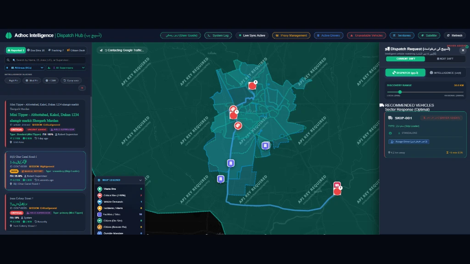Adjust the Discovery Range slider handle
The width and height of the screenshot is (470, 264).
click(x=400, y=92)
